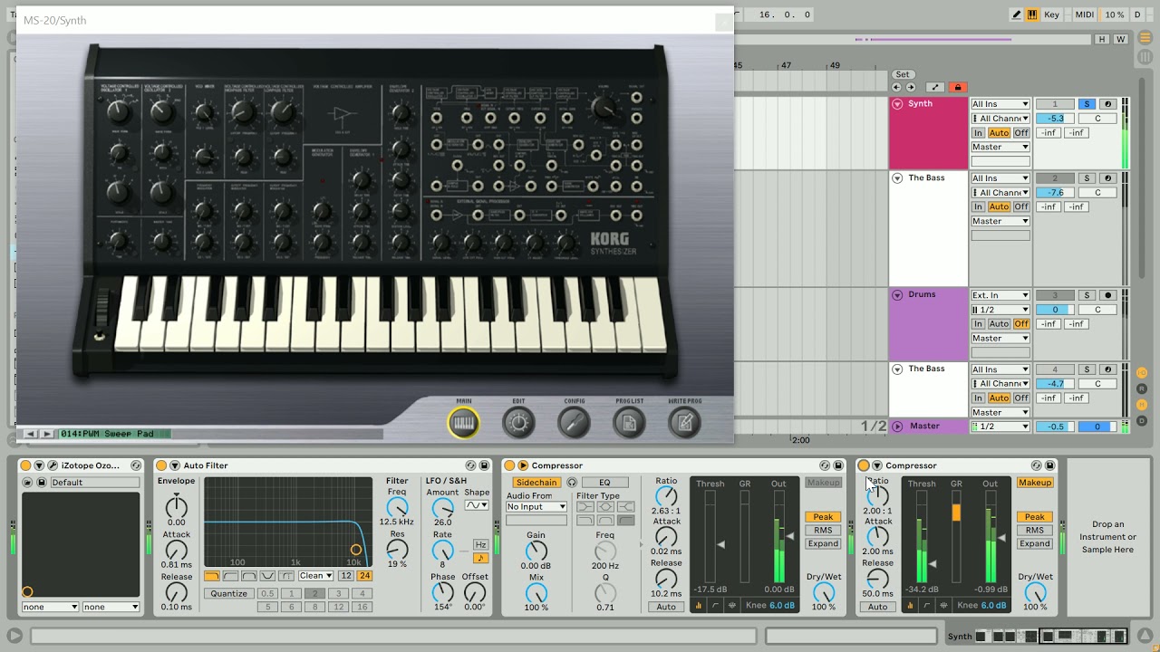
Task: Save the first Compressor preset via its disk icon
Action: pos(838,465)
